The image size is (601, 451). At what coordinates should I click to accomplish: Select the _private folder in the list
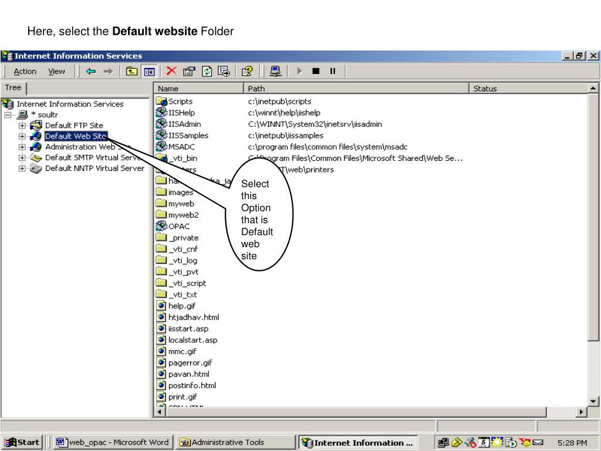[x=184, y=238]
